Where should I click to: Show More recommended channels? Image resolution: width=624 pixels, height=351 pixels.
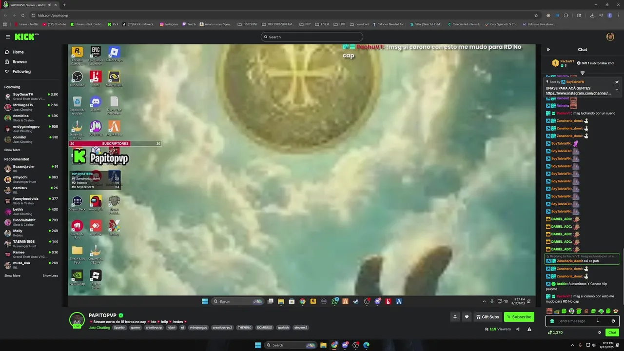point(12,276)
